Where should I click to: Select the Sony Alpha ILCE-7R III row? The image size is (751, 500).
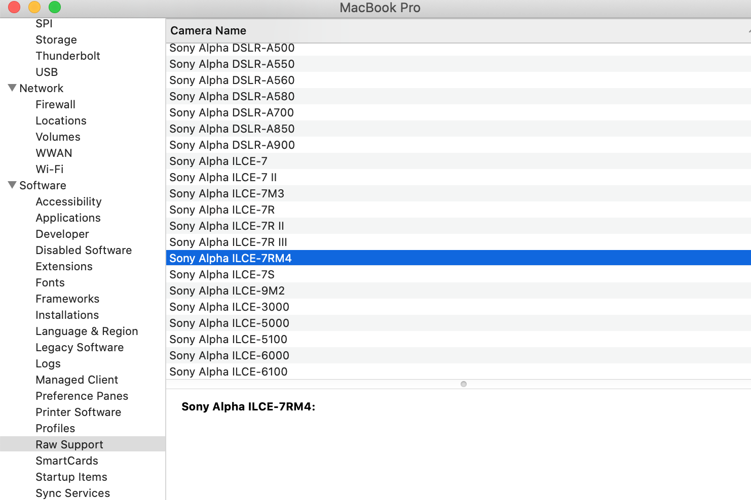pos(459,242)
